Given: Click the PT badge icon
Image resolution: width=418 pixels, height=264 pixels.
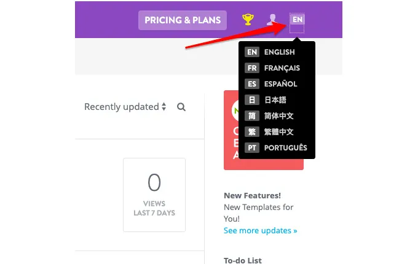Looking at the screenshot, I should [x=251, y=148].
